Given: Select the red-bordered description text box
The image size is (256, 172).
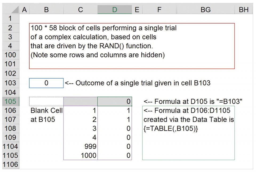Looking at the screenshot, I should pyautogui.click(x=132, y=46).
